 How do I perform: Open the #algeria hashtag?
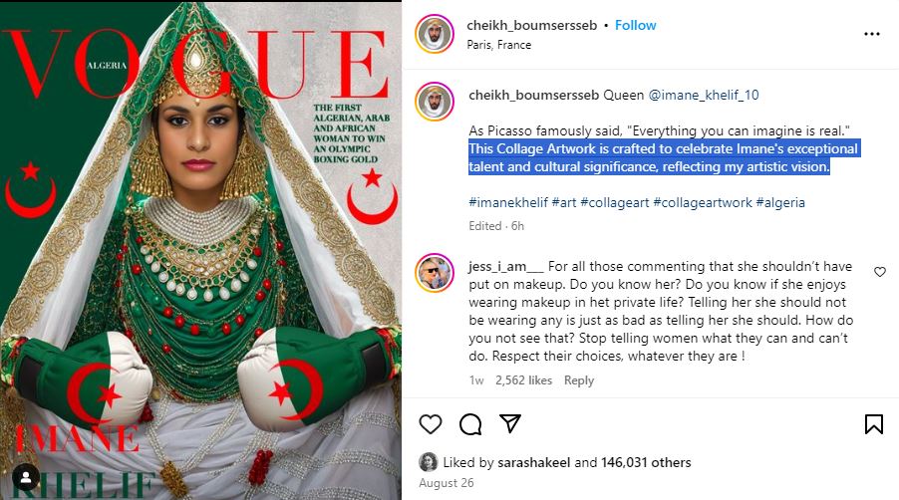(x=780, y=203)
